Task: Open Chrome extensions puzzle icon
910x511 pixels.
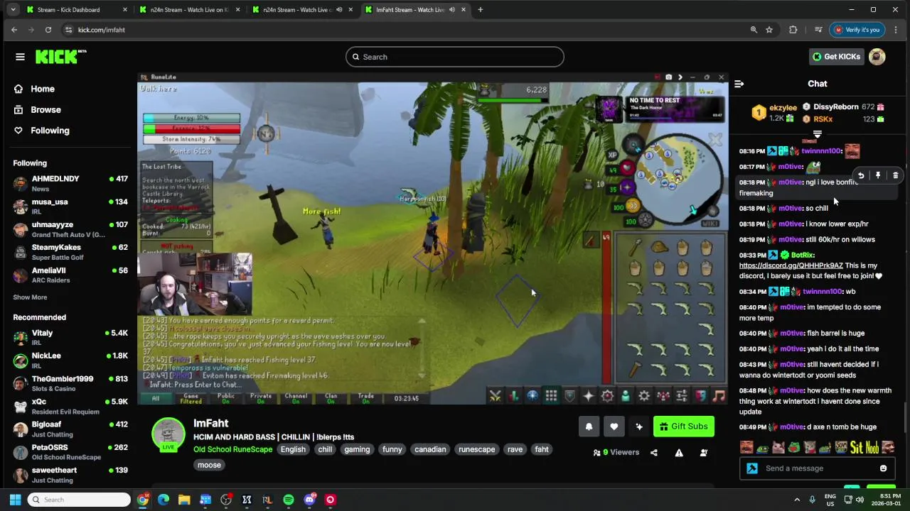Action: click(793, 30)
